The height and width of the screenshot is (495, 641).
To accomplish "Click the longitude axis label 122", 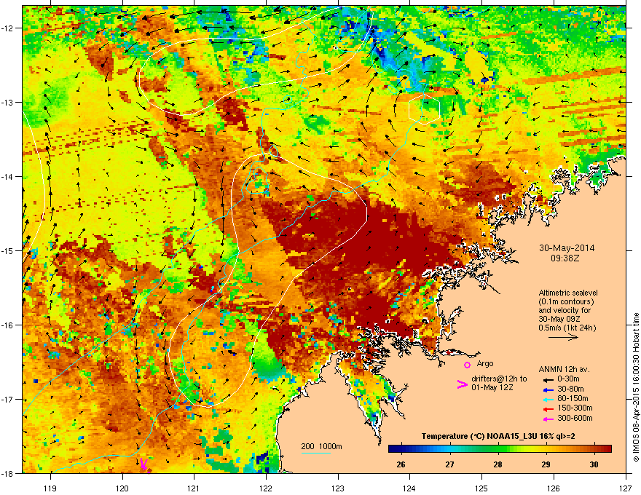I will click(x=266, y=488).
